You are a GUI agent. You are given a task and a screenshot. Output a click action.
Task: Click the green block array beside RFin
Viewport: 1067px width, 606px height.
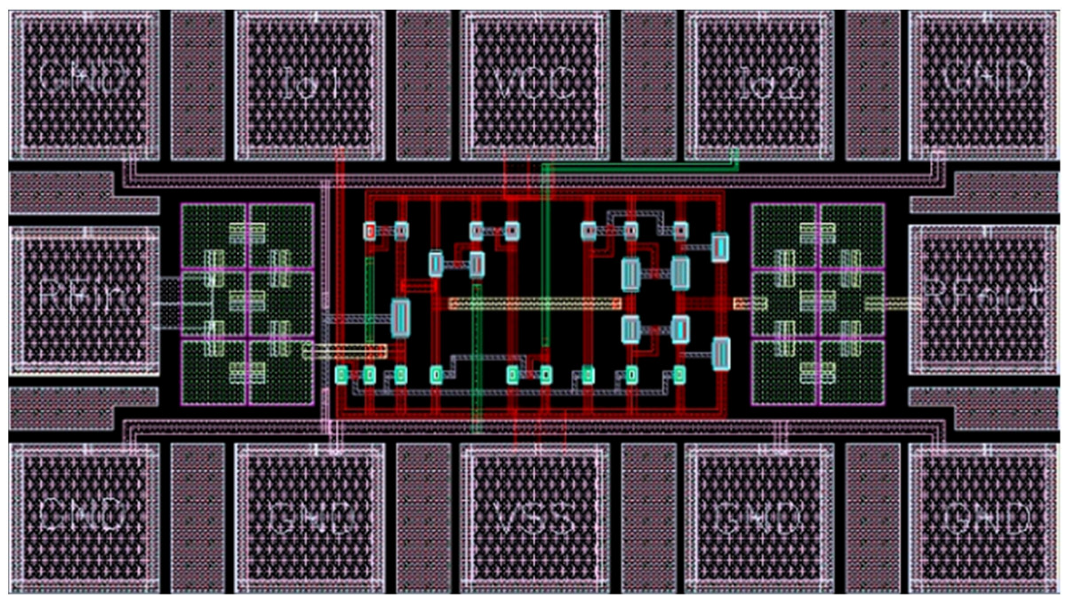[247, 304]
